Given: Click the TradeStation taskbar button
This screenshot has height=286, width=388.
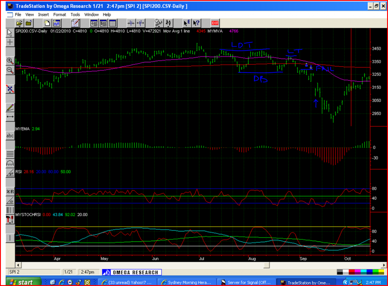Looking at the screenshot, I should [306, 282].
